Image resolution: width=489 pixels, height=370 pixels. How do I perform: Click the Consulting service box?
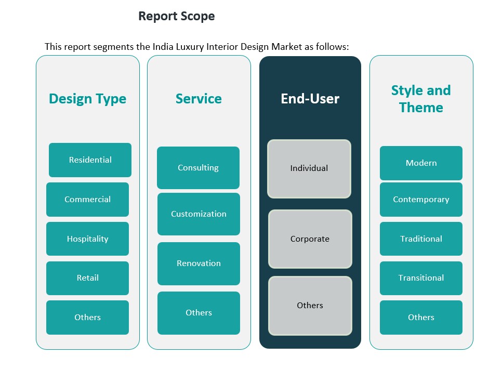point(198,168)
